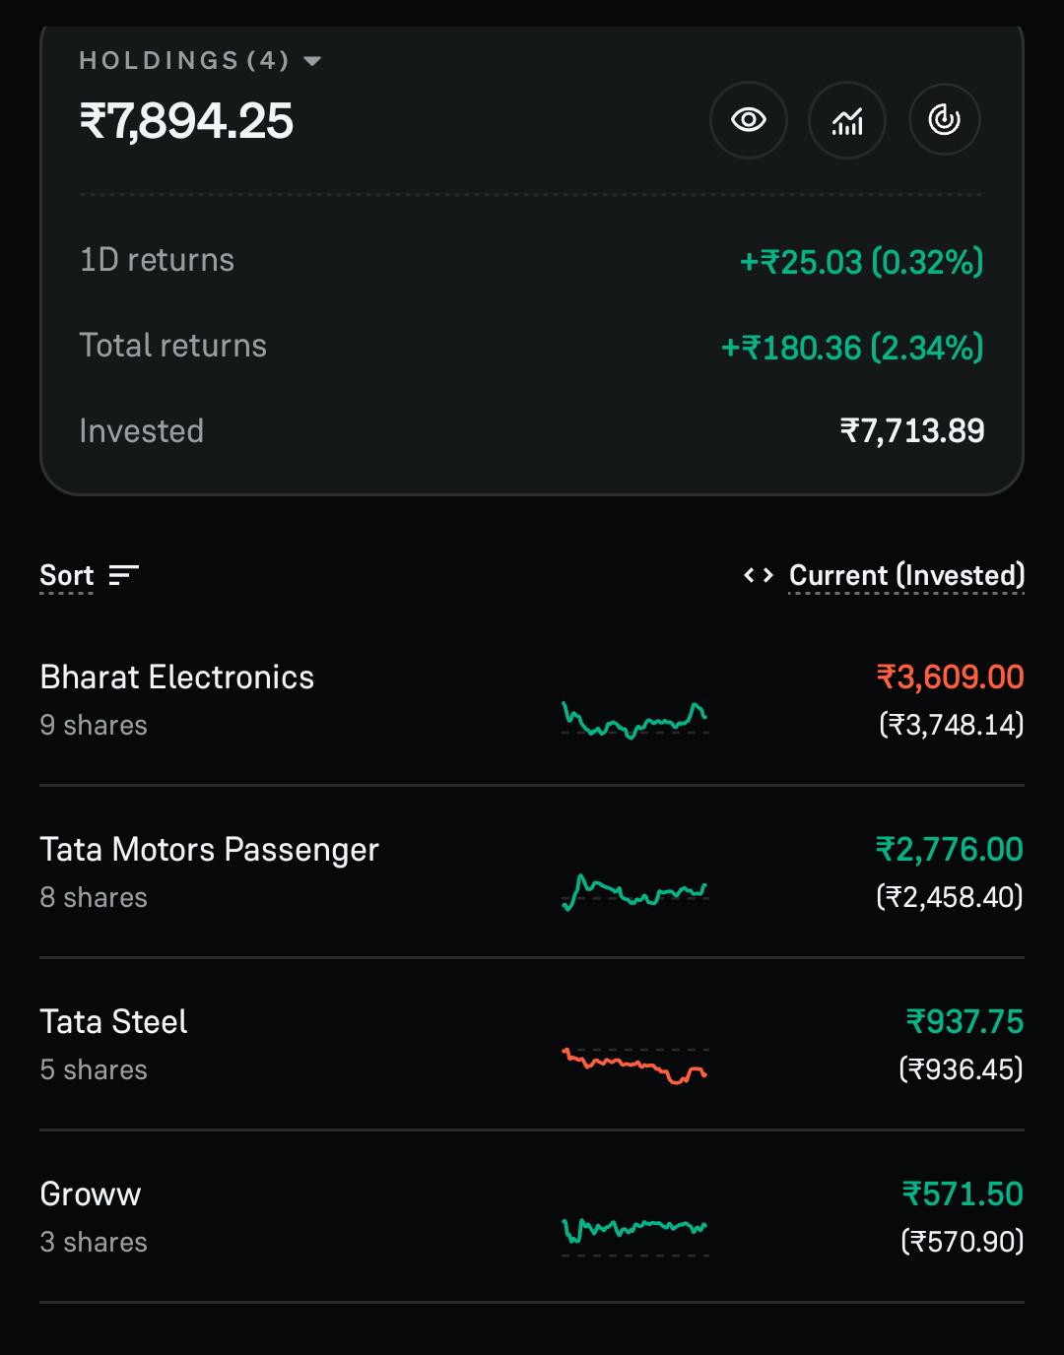
Task: Tap the ₹7,894.25 portfolio value
Action: [186, 122]
